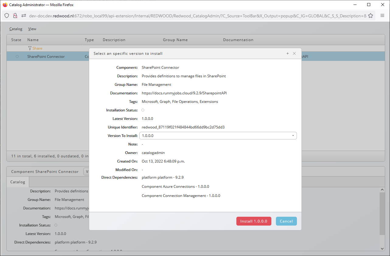This screenshot has width=390, height=256.
Task: Click Installation Status circle in the Catalog panel
Action: [56, 225]
